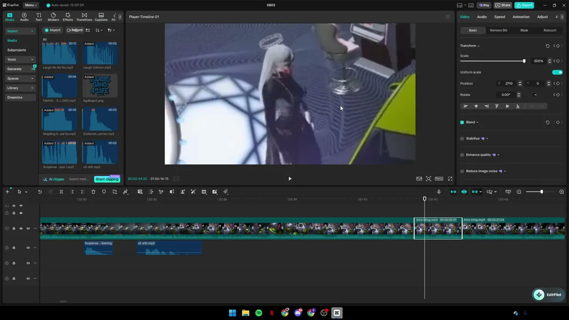Screen dimensions: 569x320
Task: Reset the Transform settings
Action: click(547, 46)
